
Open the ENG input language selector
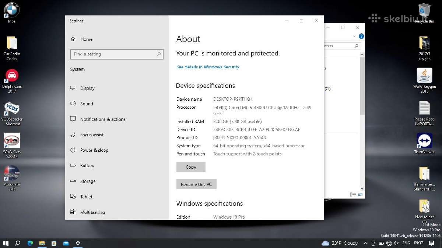coord(406,243)
